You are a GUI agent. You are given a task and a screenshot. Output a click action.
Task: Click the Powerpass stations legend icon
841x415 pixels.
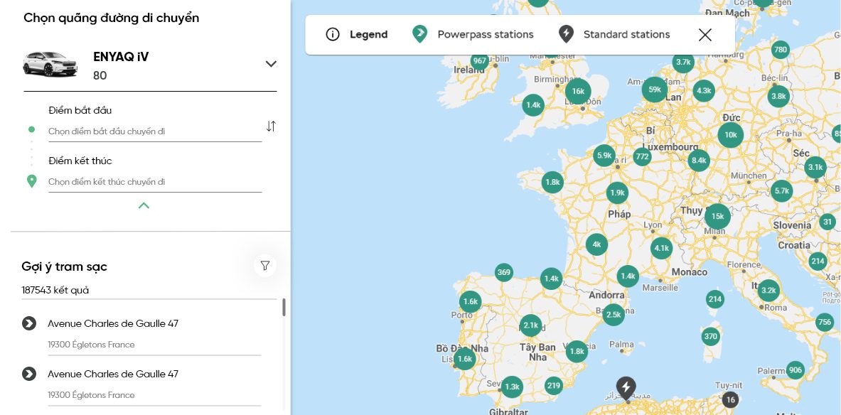coord(420,34)
